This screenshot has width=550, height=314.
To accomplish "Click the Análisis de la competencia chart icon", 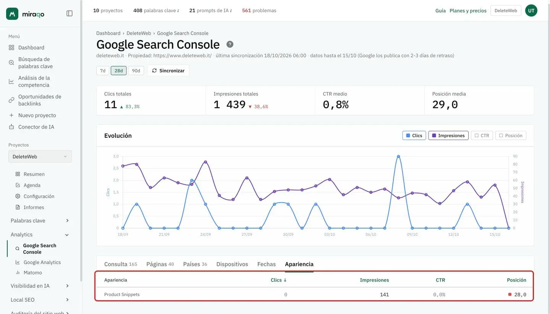I will click(x=11, y=81).
